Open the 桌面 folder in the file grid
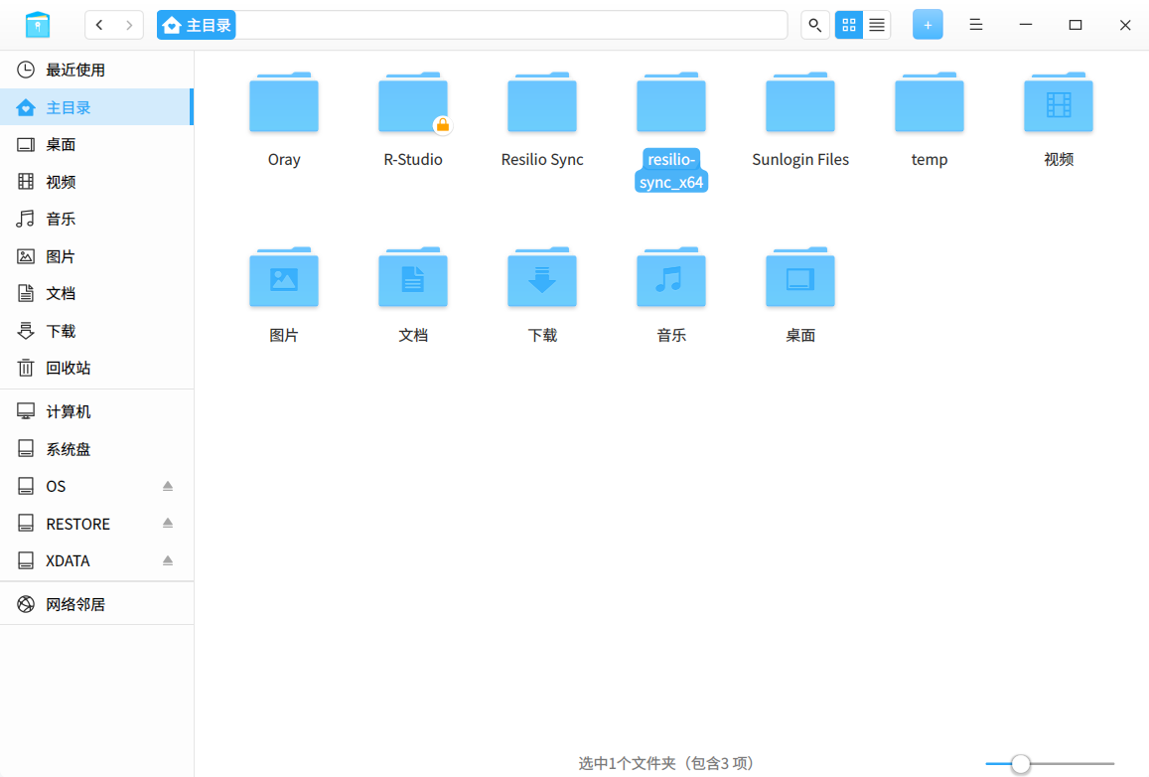The image size is (1149, 777). pos(799,278)
